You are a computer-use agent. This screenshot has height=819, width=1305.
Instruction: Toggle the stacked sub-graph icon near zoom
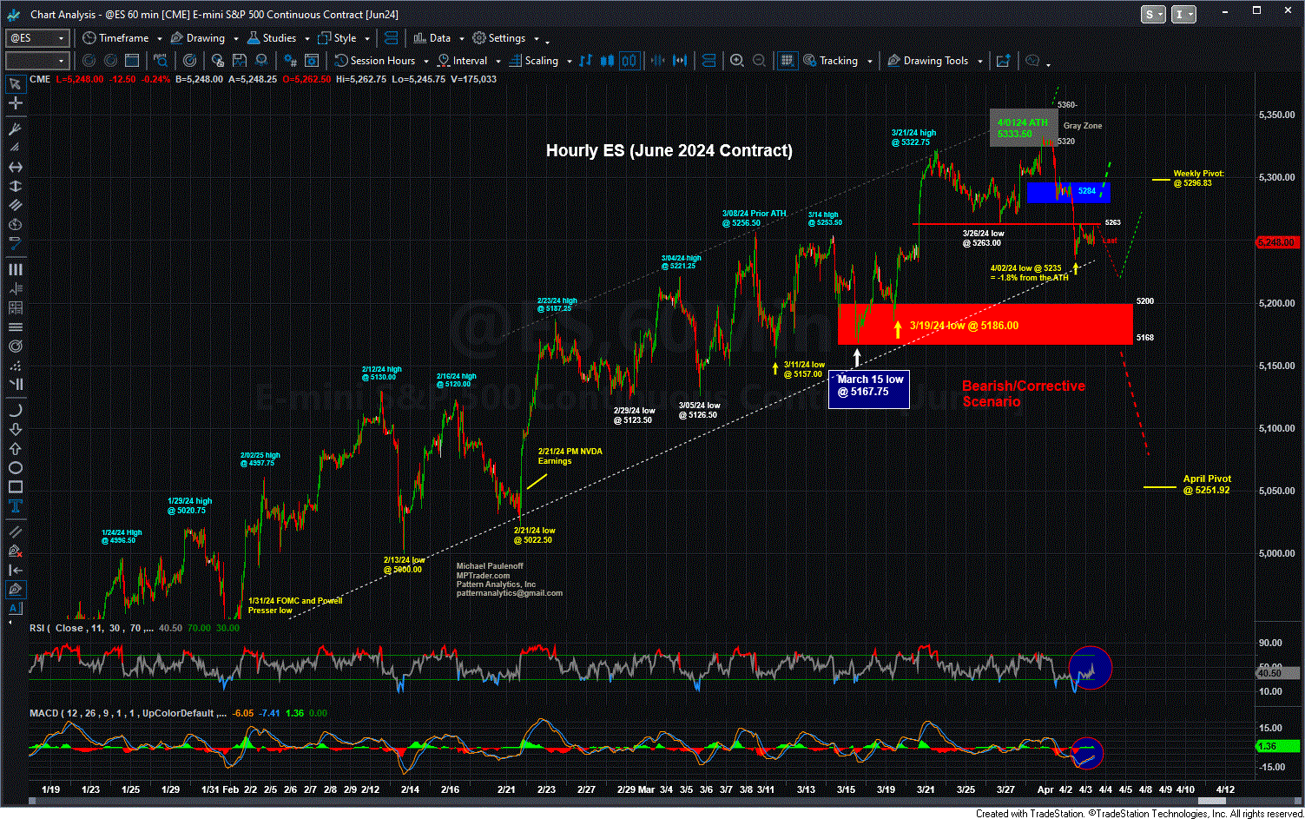[709, 61]
